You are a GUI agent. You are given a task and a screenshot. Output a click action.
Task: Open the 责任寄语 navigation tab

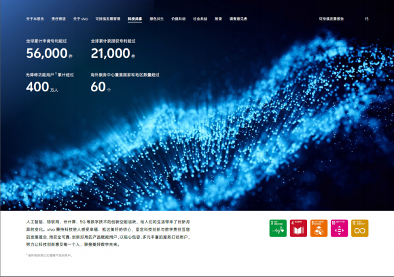tap(58, 19)
